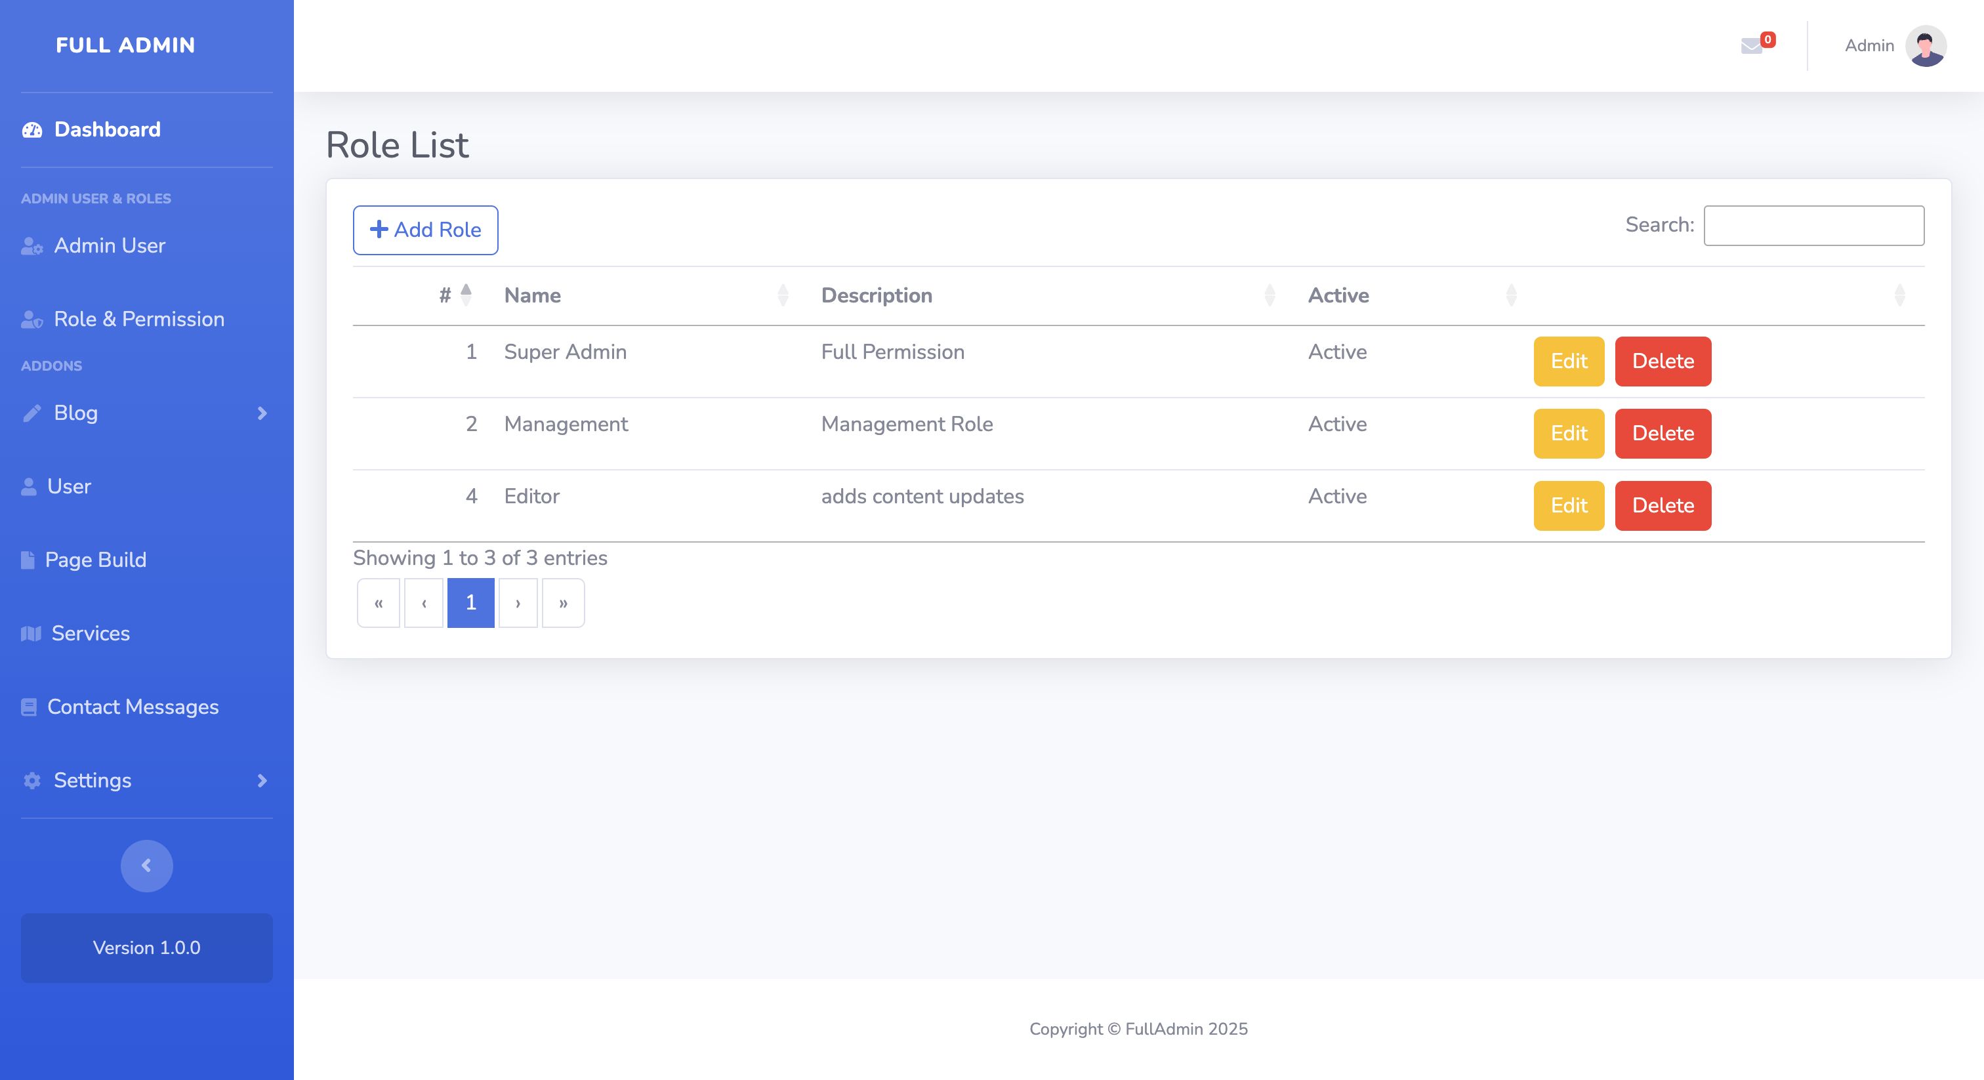Expand the Settings submenu chevron
1984x1080 pixels.
262,780
